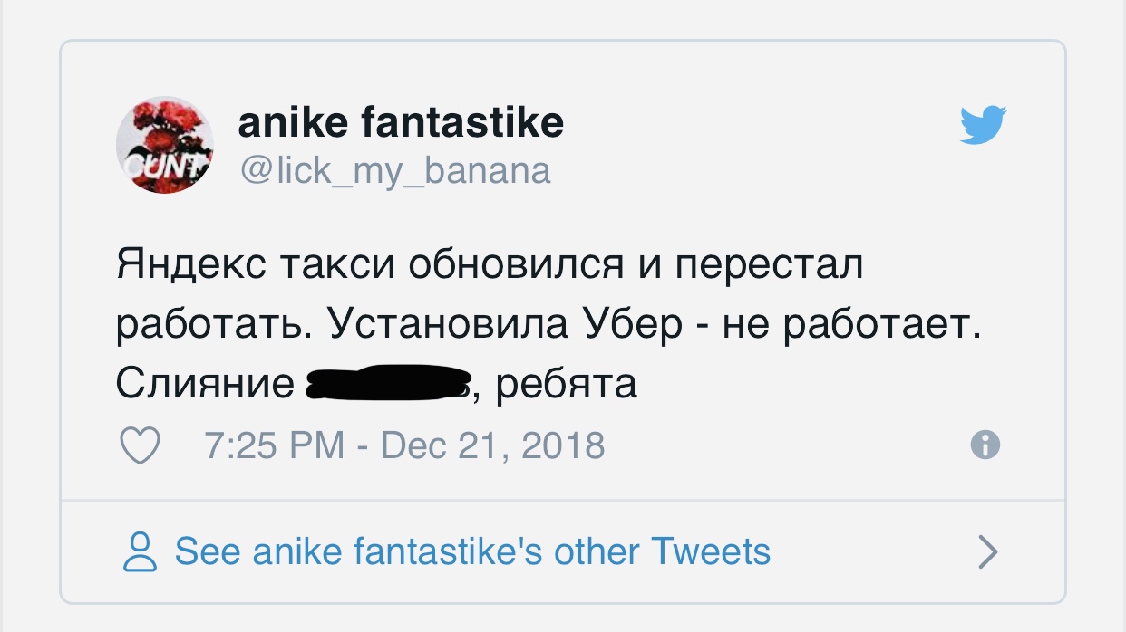Image resolution: width=1126 pixels, height=632 pixels.
Task: Like the tweet with the heart icon
Action: pos(140,445)
